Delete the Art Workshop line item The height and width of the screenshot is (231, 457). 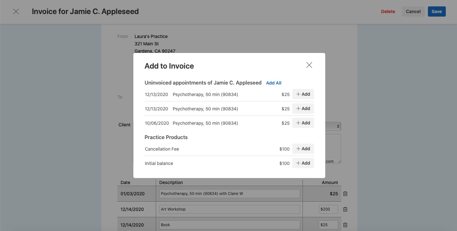pyautogui.click(x=345, y=209)
